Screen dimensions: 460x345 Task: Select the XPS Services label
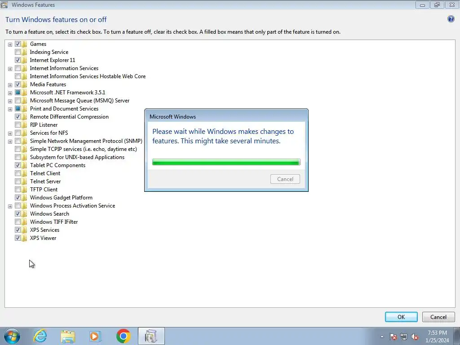coord(44,230)
